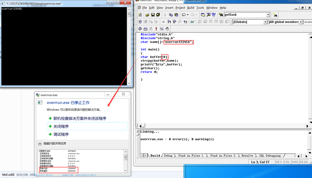Open the All global members dropdown
Image resolution: width=312 pixels, height=178 pixels.
(301, 22)
